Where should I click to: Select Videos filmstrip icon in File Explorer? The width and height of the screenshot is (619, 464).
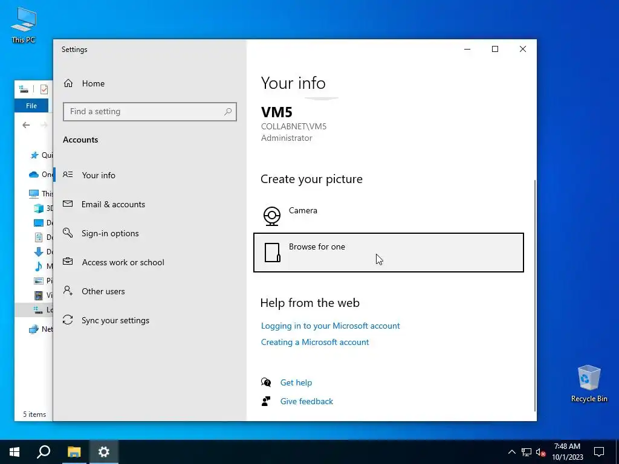(x=39, y=295)
